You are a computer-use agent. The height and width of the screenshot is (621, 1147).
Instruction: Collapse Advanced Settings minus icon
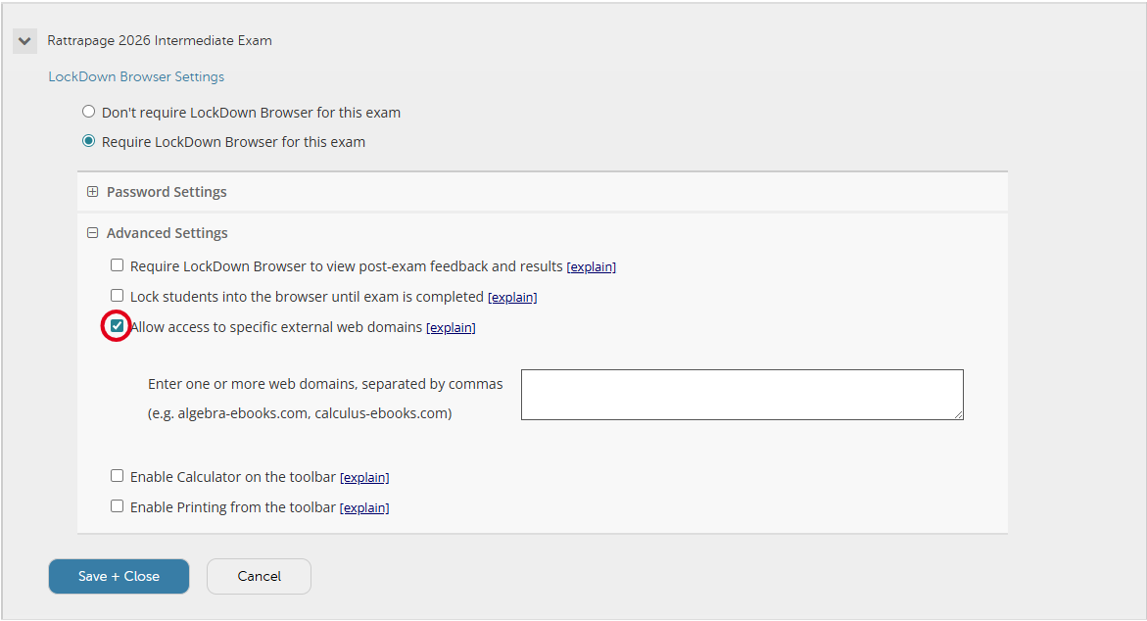point(93,233)
